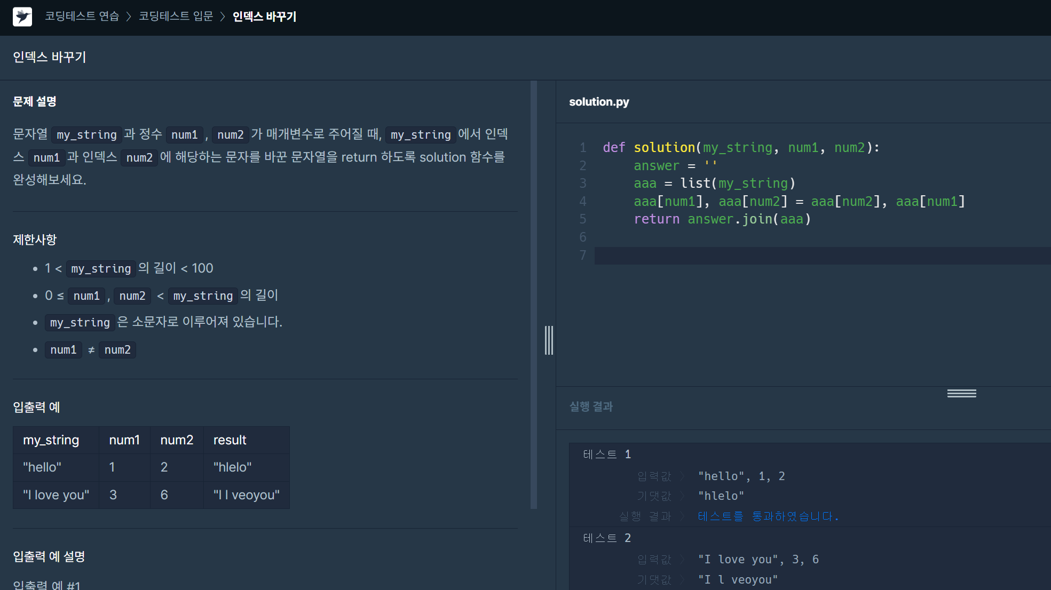Screen dimensions: 1051x590
Task: Click the 제한사항 heading
Action: click(x=35, y=240)
